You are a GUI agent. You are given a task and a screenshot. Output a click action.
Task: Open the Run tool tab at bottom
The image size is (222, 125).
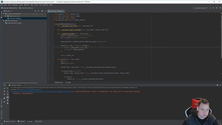pos(30,122)
